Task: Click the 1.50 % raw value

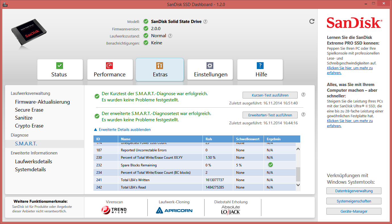Action: [x=210, y=158]
